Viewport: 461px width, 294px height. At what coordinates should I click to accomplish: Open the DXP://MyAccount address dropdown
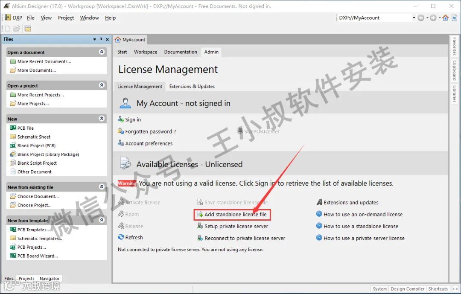click(414, 17)
